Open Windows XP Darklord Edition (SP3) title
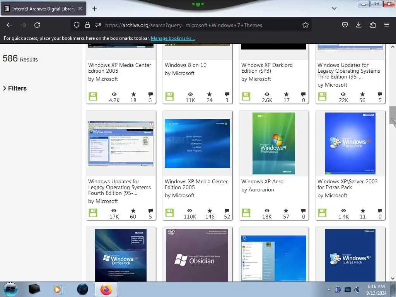 click(267, 68)
